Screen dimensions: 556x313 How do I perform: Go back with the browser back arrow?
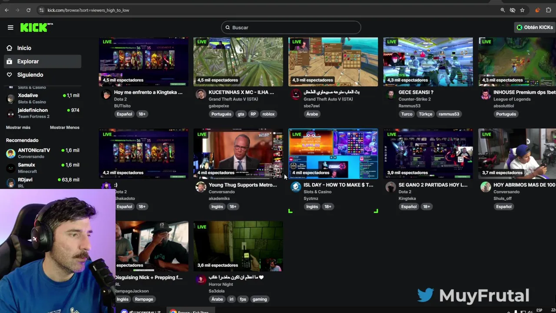(7, 10)
